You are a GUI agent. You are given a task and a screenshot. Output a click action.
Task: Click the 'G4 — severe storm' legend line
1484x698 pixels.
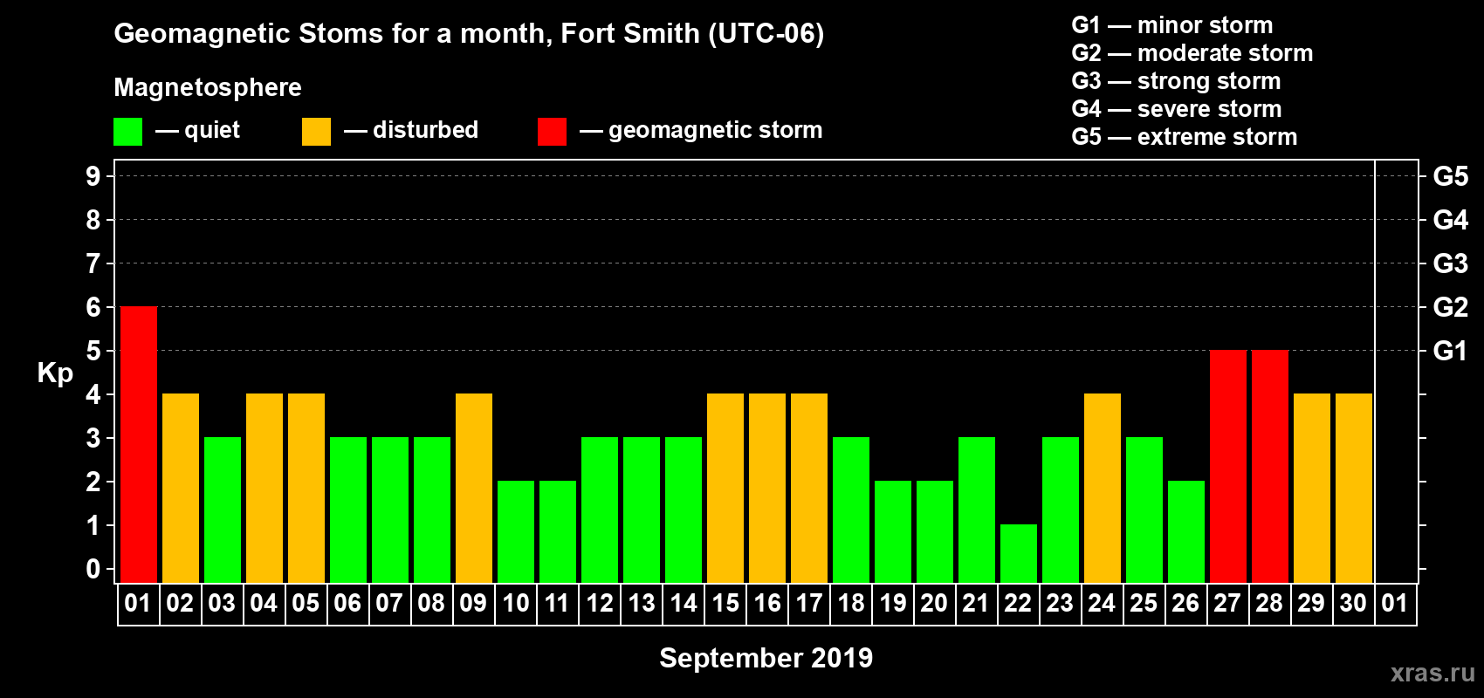pos(1177,109)
